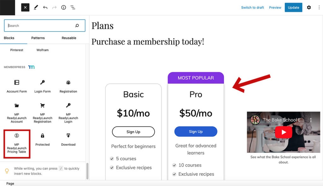Insert the Download block
Viewport: 323px width, 186px height.
click(x=68, y=139)
